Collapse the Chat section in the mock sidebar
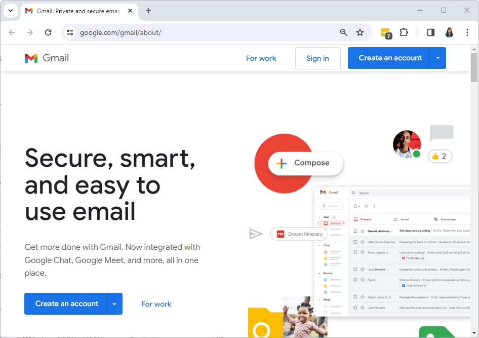 (x=319, y=245)
